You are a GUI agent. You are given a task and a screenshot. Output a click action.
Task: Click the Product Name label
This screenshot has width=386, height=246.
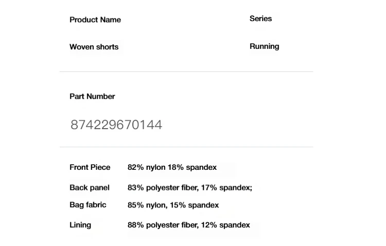(x=95, y=20)
